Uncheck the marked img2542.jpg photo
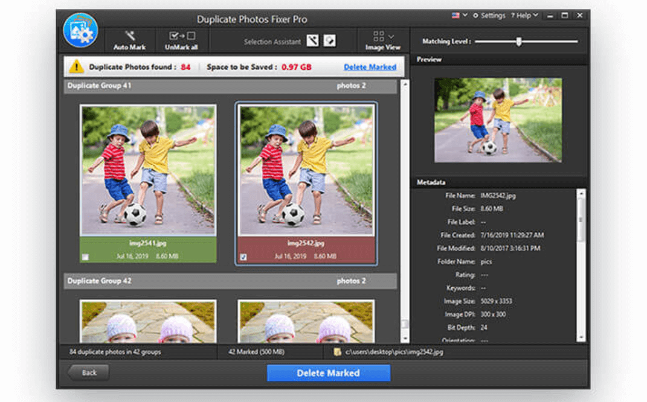This screenshot has height=402, width=647. coord(245,255)
